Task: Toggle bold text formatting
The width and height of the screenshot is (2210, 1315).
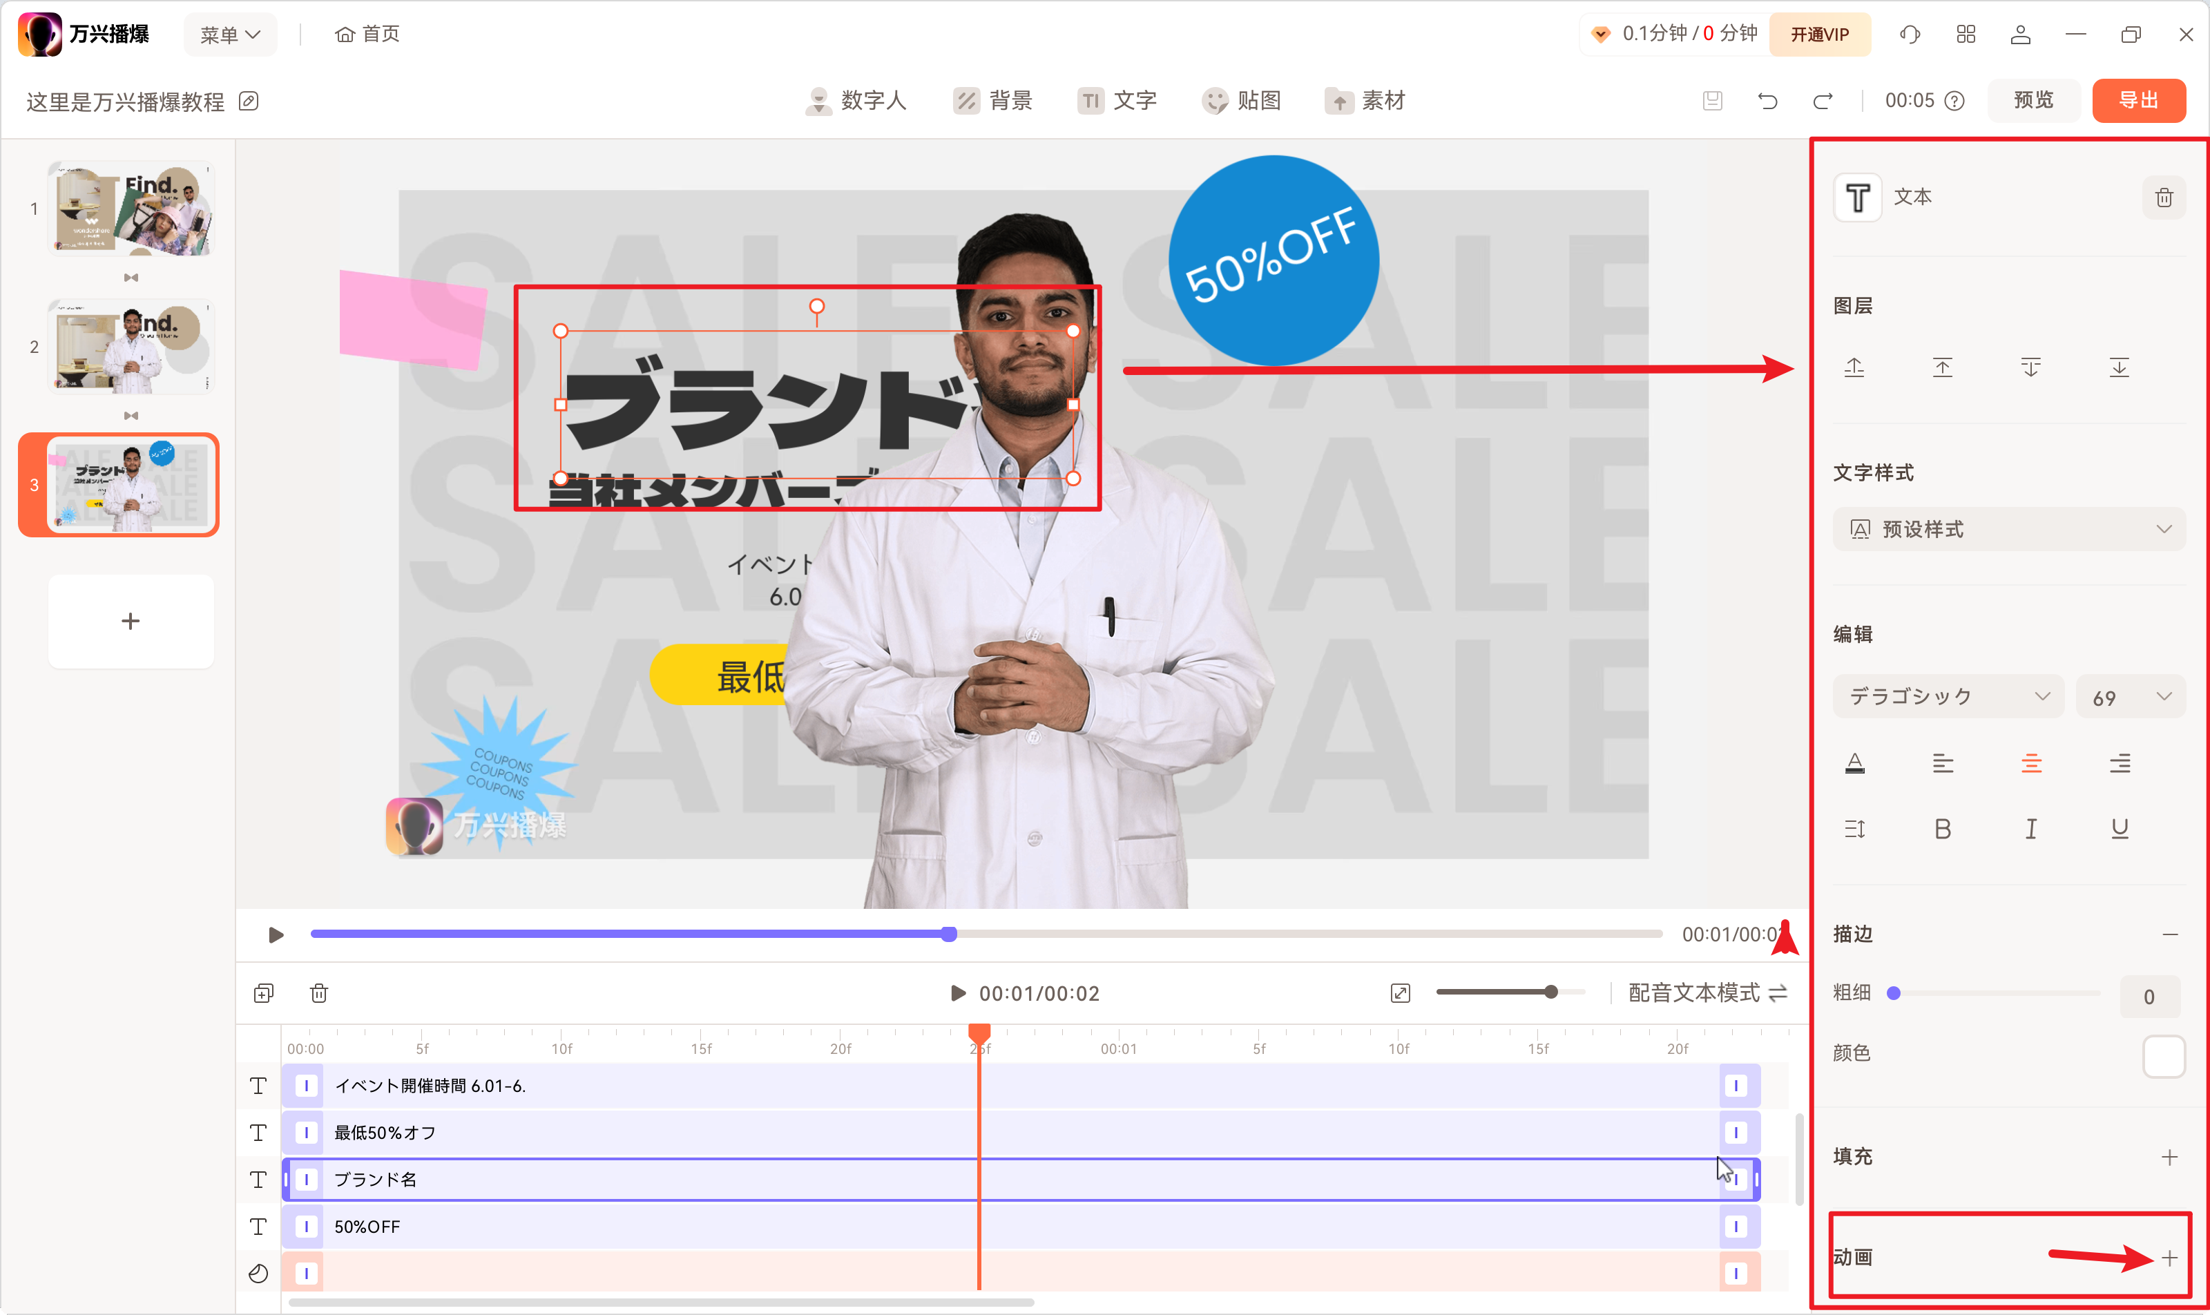Action: [x=1941, y=829]
